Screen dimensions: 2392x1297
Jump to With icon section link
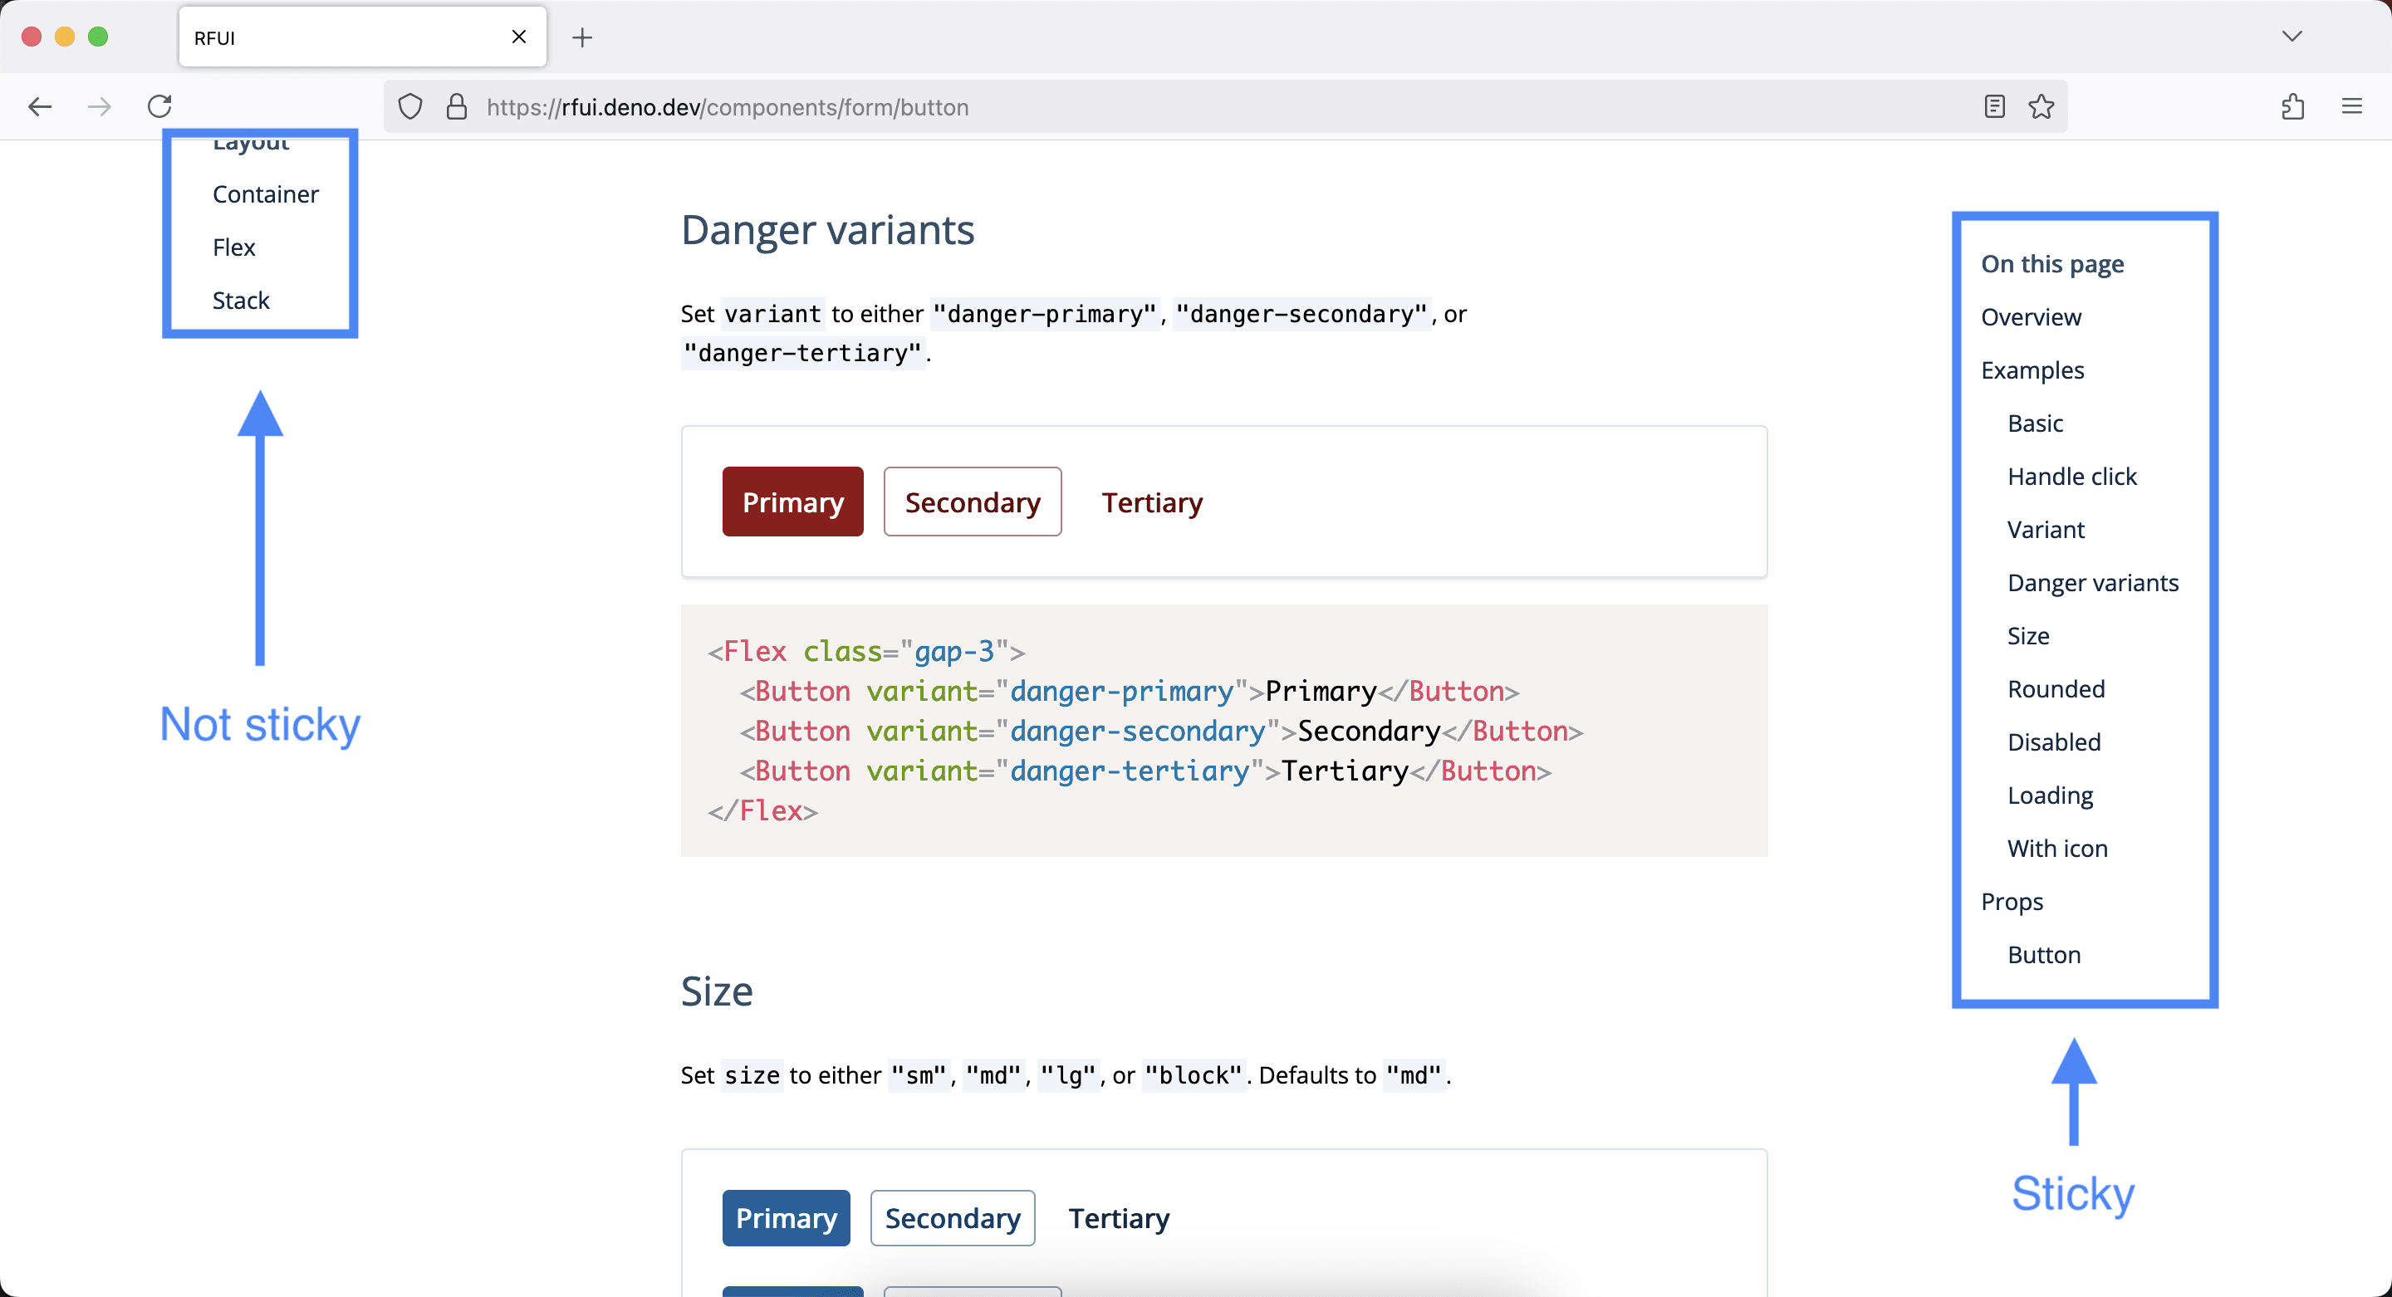pyautogui.click(x=2058, y=848)
